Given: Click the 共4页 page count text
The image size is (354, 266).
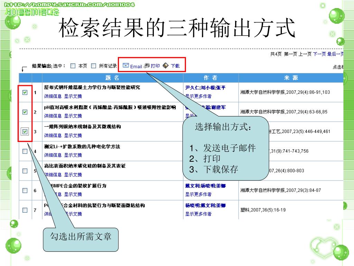Looking at the screenshot, I should click(276, 54).
